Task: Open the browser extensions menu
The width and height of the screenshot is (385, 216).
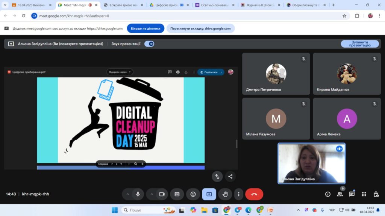Action: point(357,16)
